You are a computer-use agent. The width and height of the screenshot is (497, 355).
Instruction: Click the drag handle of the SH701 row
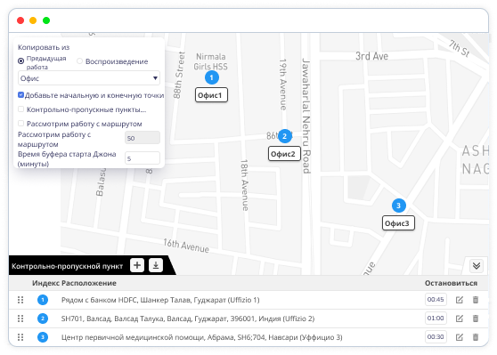coord(20,319)
